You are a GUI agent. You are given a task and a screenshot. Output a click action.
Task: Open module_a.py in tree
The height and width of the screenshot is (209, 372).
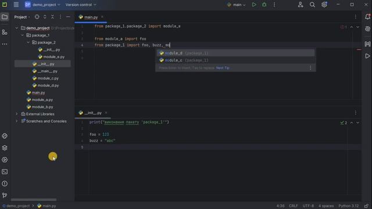[42, 100]
